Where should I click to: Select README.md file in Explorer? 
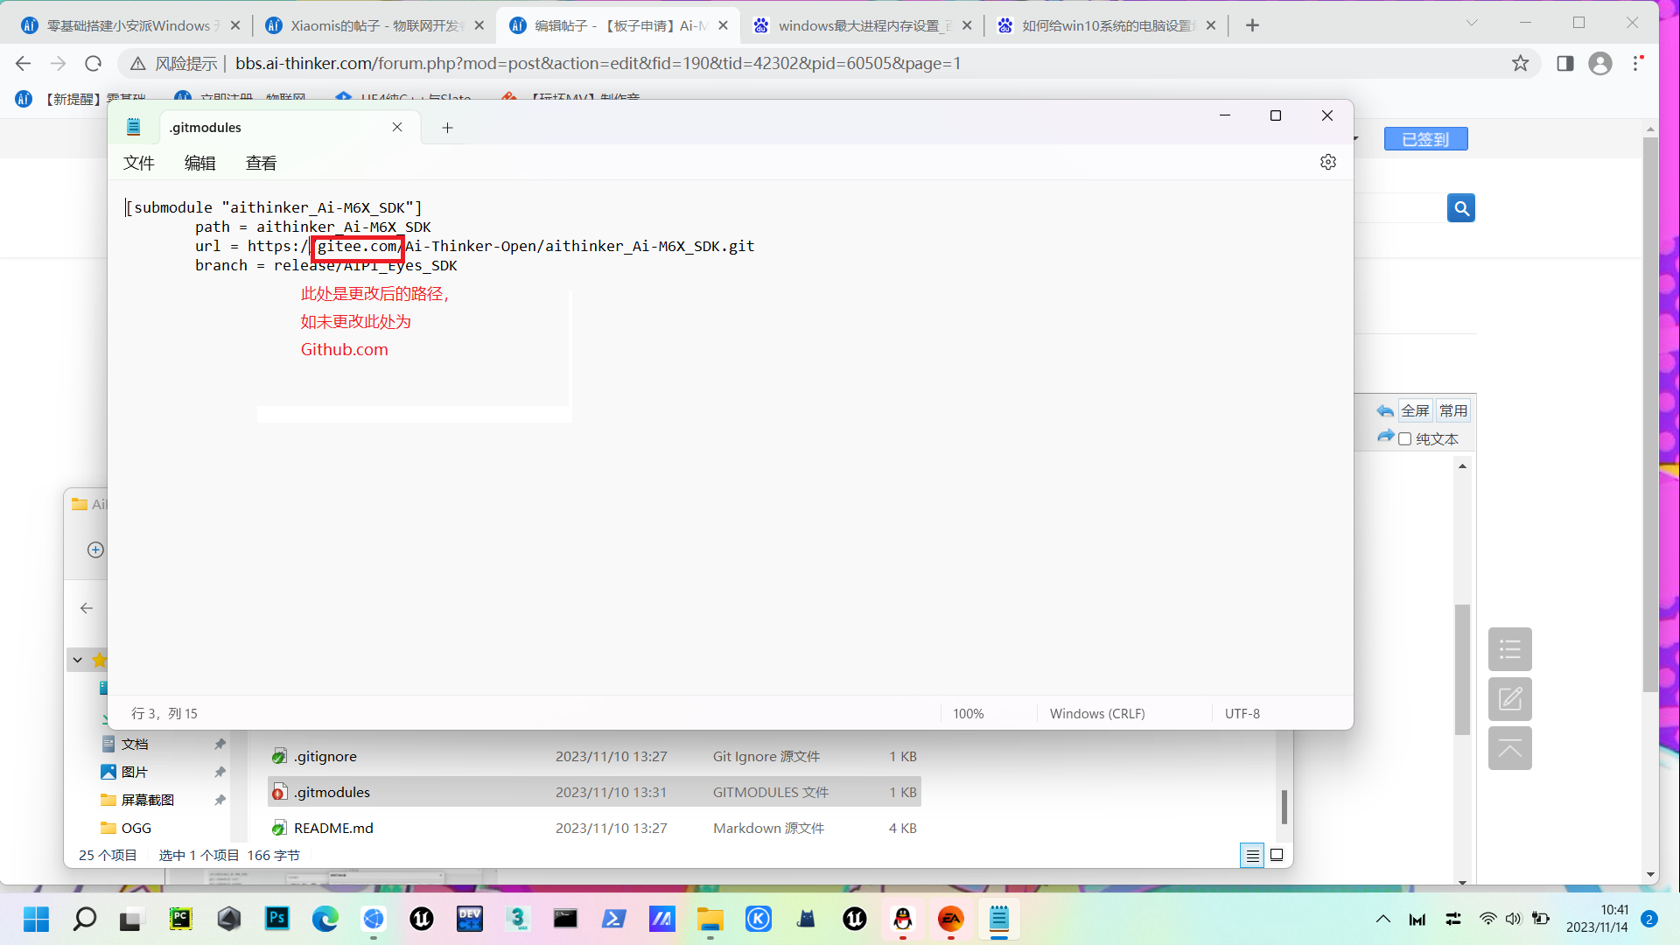(x=594, y=829)
